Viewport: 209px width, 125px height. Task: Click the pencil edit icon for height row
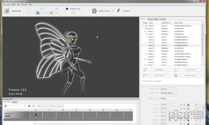(200, 105)
